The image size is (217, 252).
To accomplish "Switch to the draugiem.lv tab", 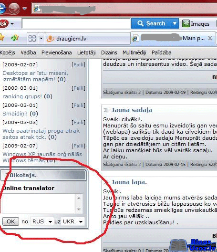I will tap(88, 39).
